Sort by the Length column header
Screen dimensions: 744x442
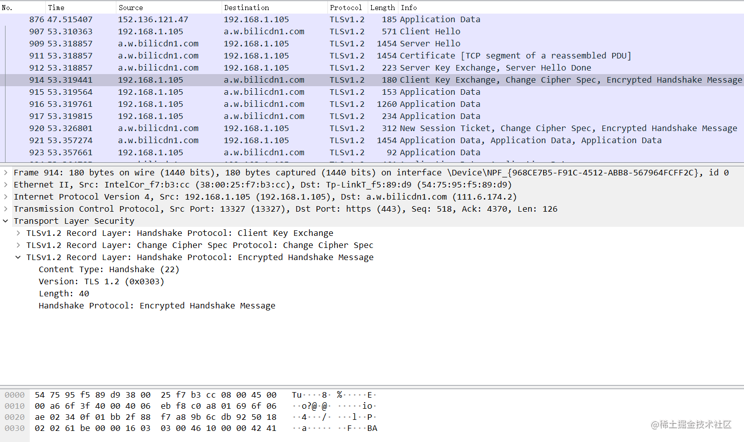click(383, 8)
